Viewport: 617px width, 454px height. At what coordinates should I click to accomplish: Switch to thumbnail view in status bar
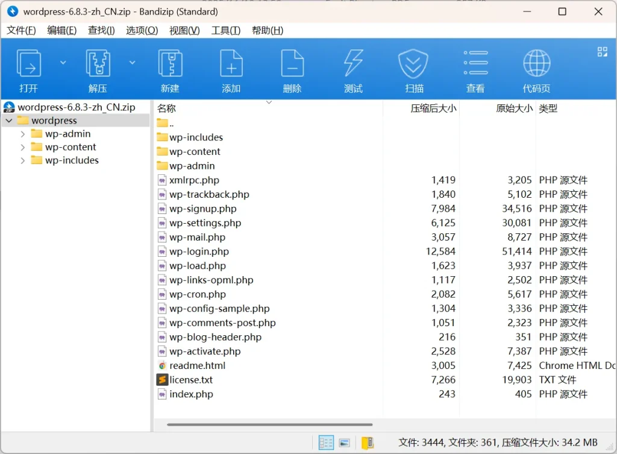tap(345, 443)
